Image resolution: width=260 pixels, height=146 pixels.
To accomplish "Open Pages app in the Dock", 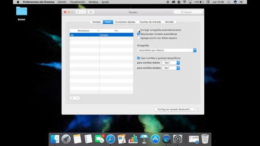I will click(x=122, y=139).
